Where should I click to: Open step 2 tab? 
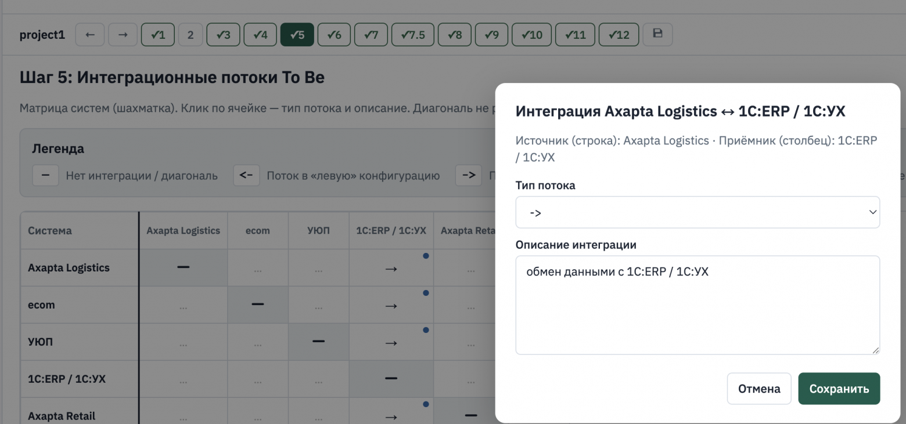pos(190,35)
